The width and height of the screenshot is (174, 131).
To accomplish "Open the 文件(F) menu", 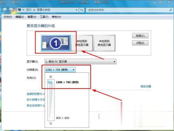I will coord(8,17).
